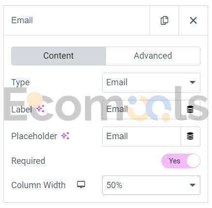Click the Column Width dropdown arrow
This screenshot has height=208, width=212.
coord(193,185)
